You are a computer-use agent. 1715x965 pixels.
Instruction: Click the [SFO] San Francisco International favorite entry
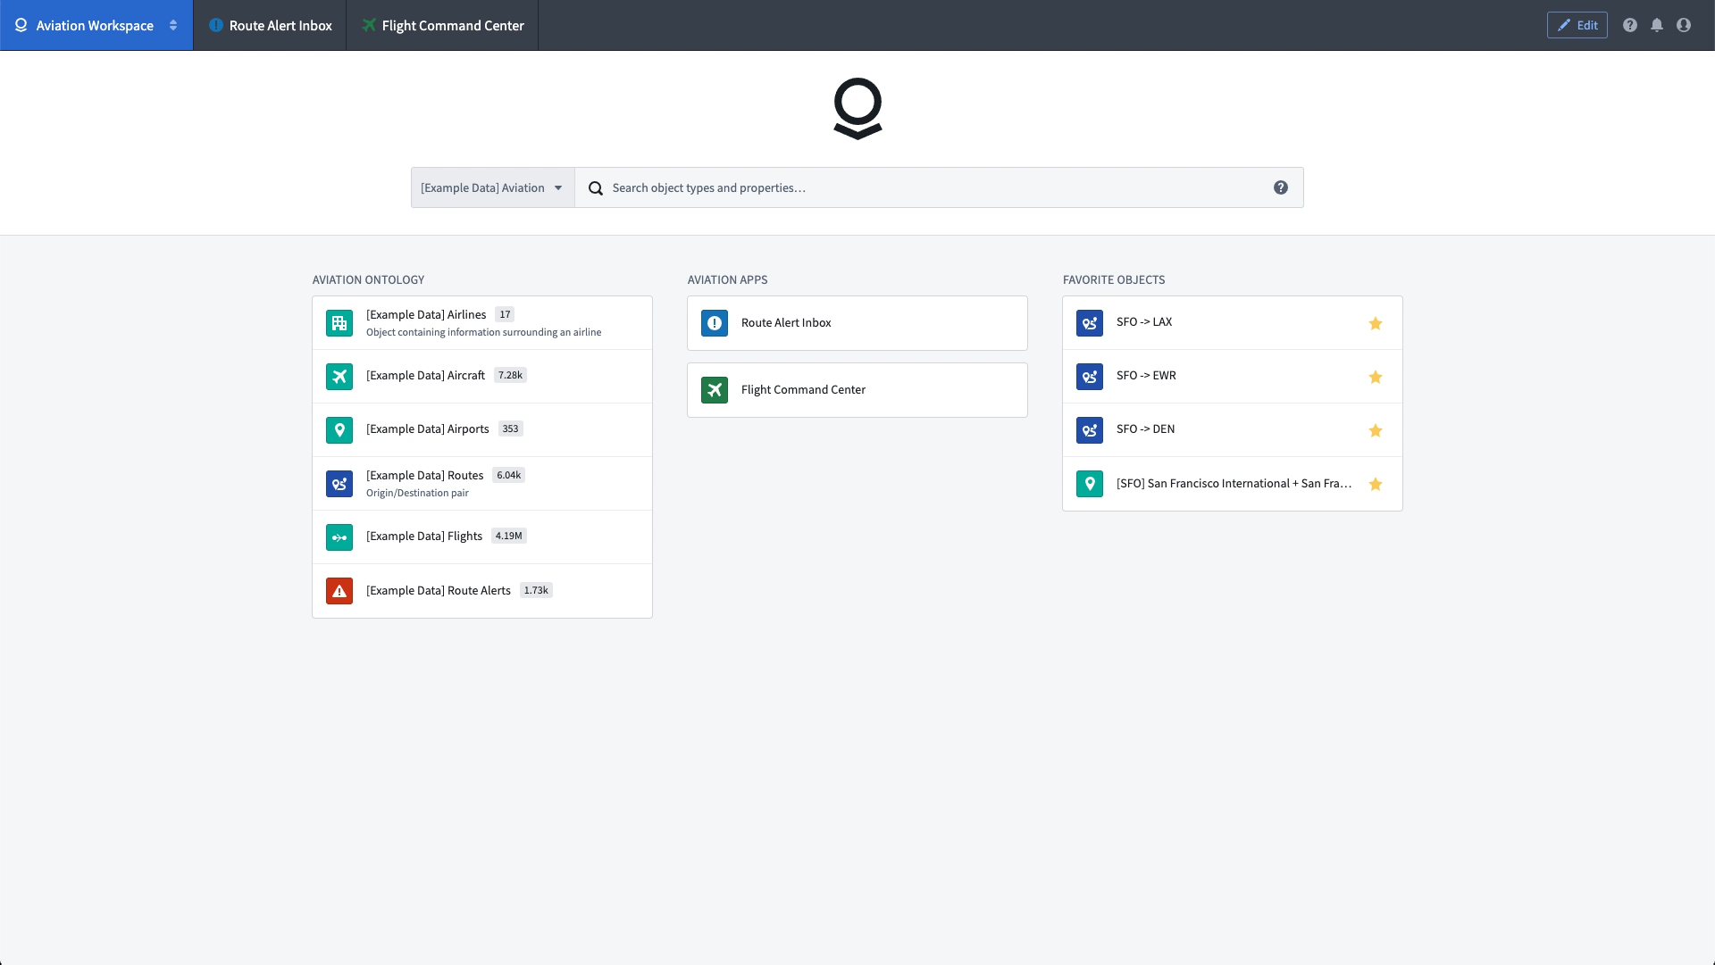coord(1232,484)
